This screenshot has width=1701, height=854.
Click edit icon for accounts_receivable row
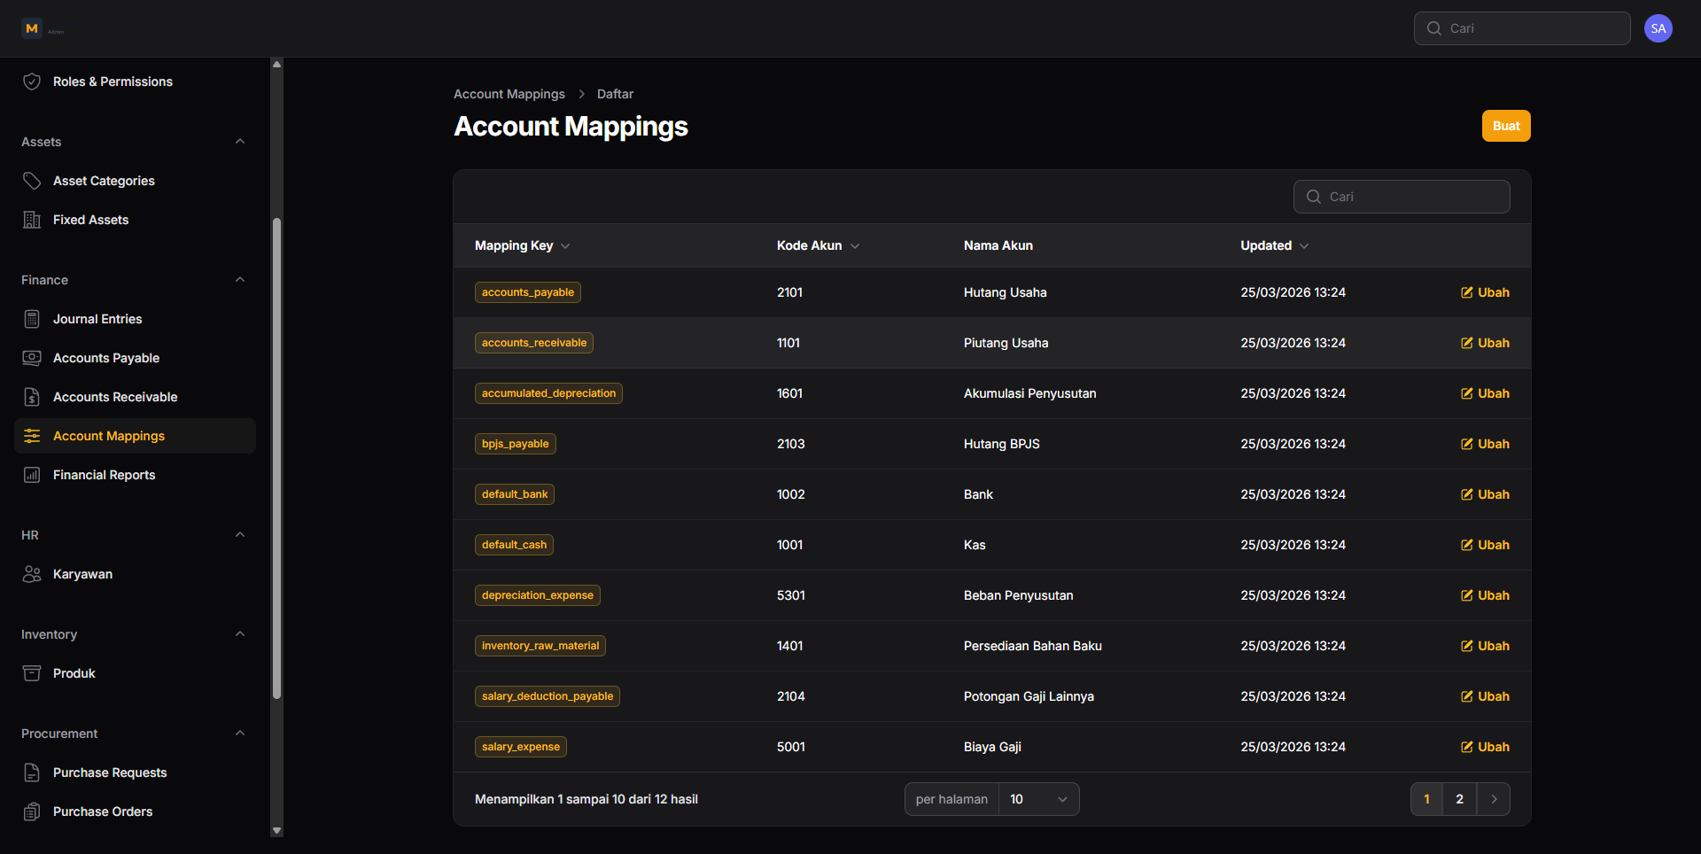coord(1467,343)
